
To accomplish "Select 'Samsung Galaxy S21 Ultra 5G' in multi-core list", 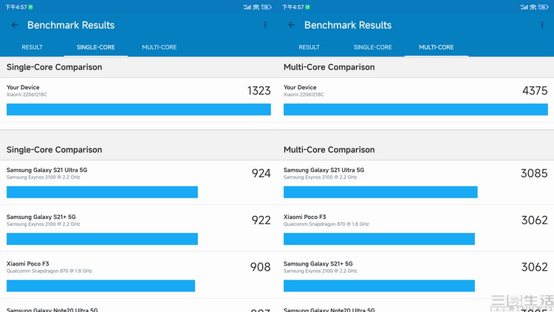I will [324, 170].
